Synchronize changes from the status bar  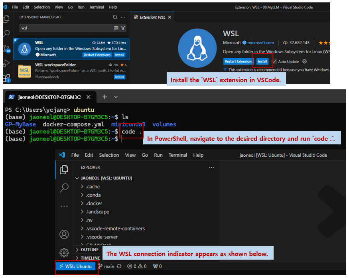click(119, 266)
